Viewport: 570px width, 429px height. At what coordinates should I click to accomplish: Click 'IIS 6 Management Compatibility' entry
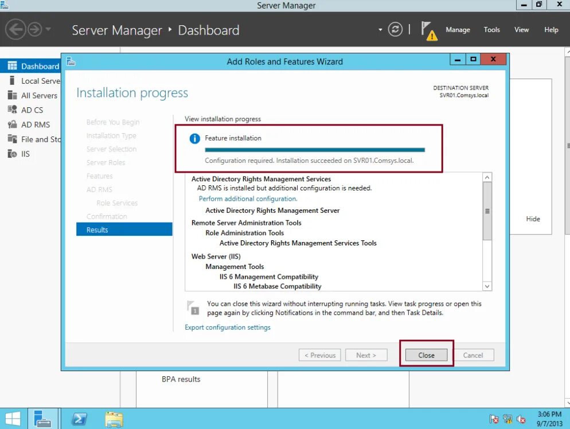pyautogui.click(x=269, y=276)
